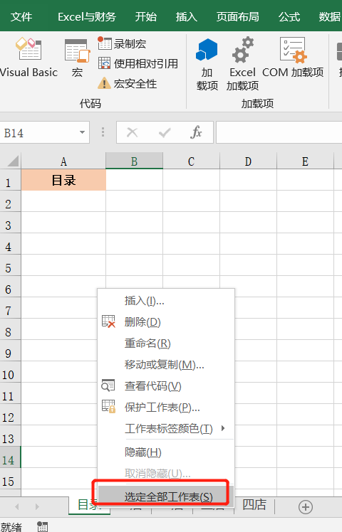The height and width of the screenshot is (532, 342).
Task: Select column C header
Action: tap(192, 161)
